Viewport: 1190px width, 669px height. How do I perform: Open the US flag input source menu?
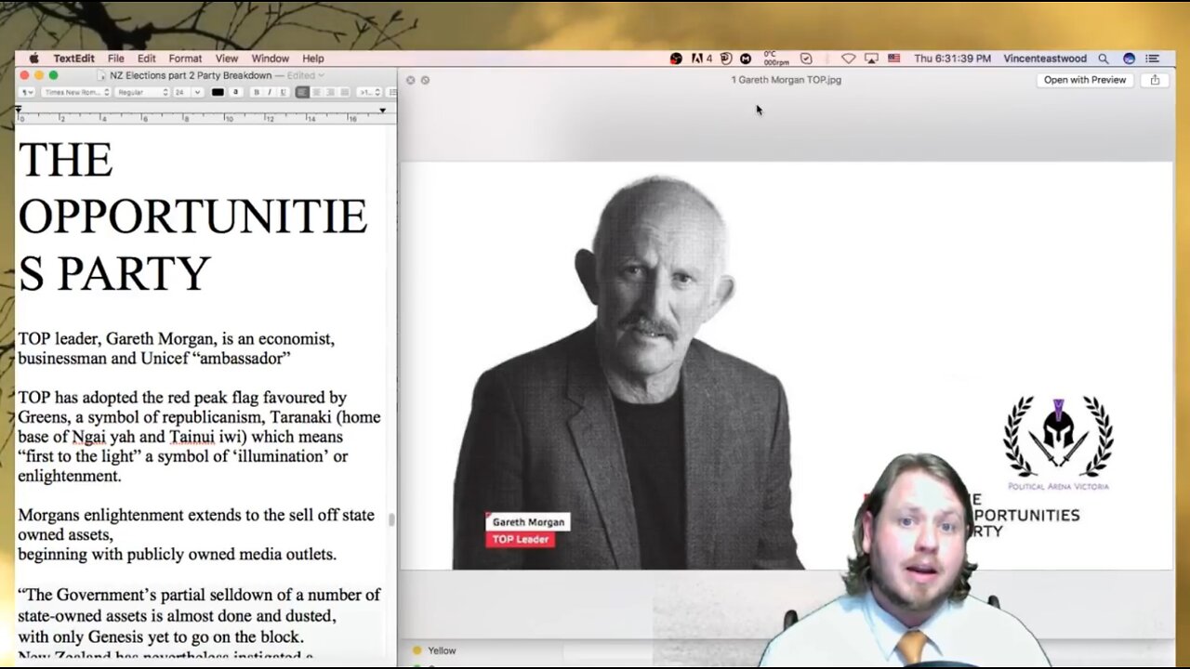pyautogui.click(x=894, y=59)
